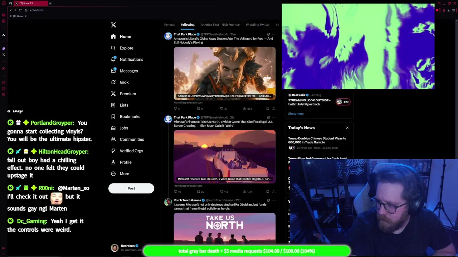Open Messages in the X sidebar

(125, 71)
